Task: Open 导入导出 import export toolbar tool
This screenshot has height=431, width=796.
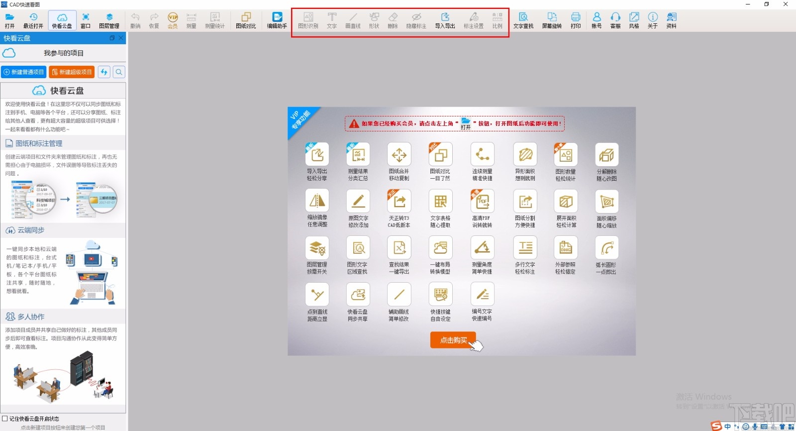Action: 445,20
